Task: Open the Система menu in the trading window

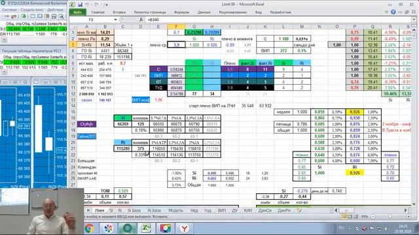Action: [9, 10]
